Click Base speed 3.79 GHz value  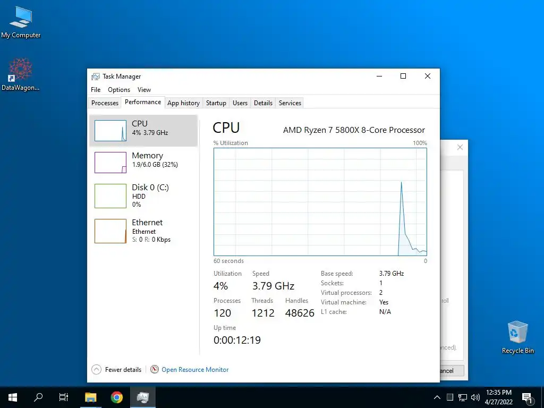point(392,274)
